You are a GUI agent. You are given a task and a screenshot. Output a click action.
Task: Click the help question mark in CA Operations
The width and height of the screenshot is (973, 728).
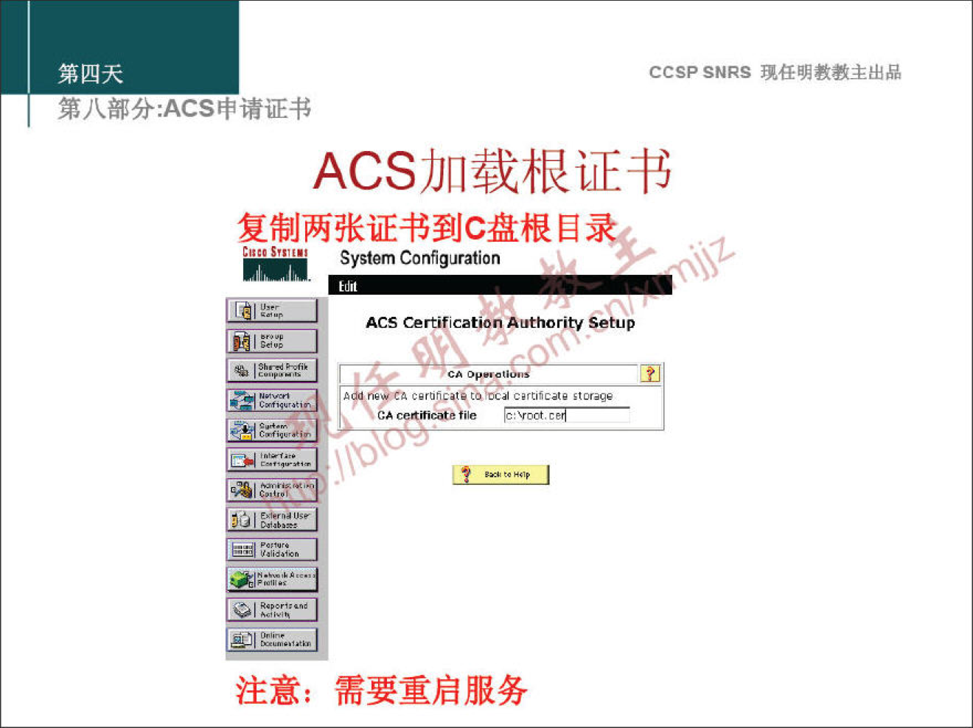(650, 374)
